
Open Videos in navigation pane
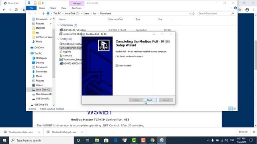click(39, 85)
